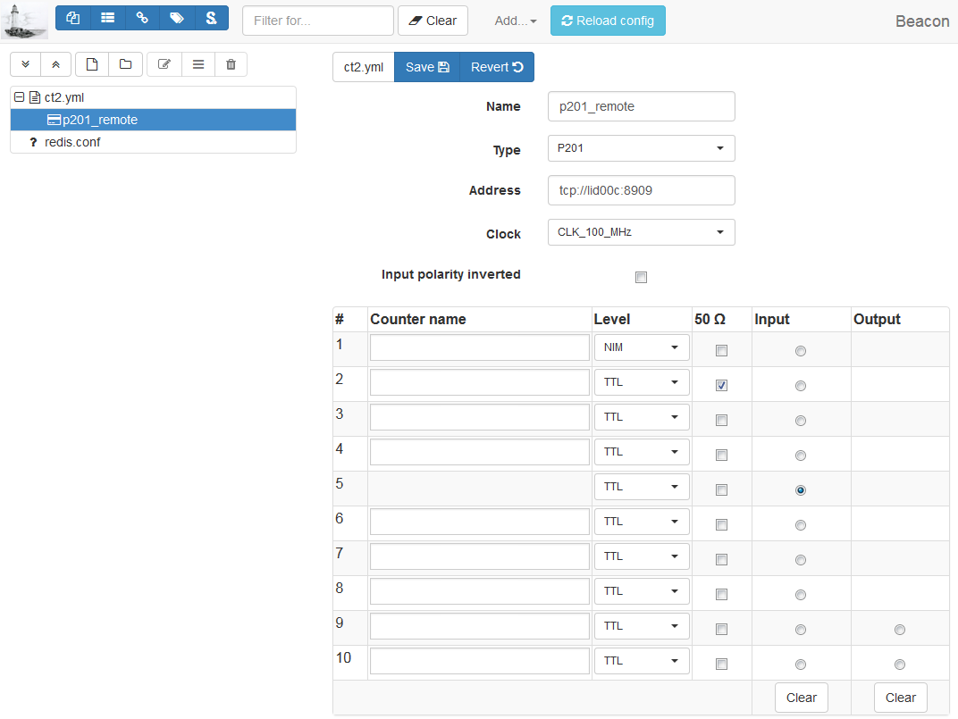Click the Reload config button
This screenshot has width=958, height=719.
(608, 21)
